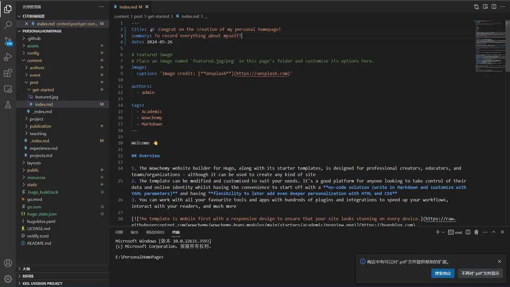The image size is (510, 287).
Task: Switch to the 输出 panel tab
Action: (134, 232)
